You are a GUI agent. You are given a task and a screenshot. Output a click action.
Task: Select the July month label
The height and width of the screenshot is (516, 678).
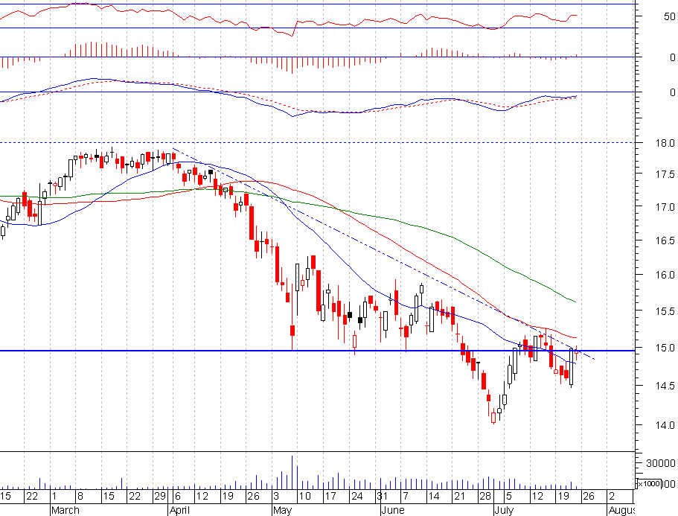(504, 510)
